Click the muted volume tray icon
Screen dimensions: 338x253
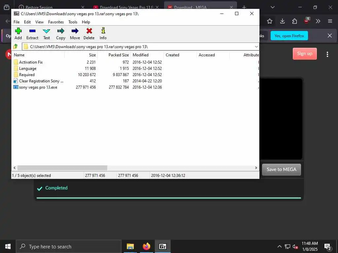click(x=295, y=246)
